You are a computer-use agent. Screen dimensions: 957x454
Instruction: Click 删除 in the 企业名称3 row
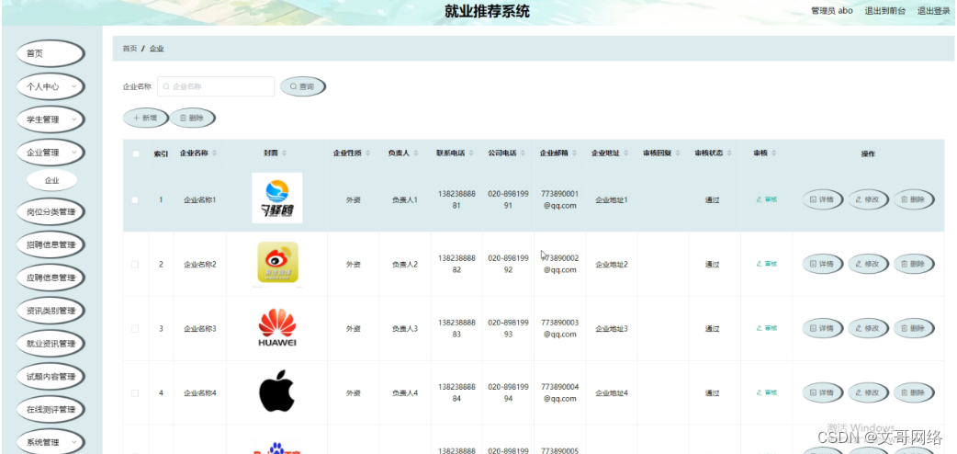914,328
